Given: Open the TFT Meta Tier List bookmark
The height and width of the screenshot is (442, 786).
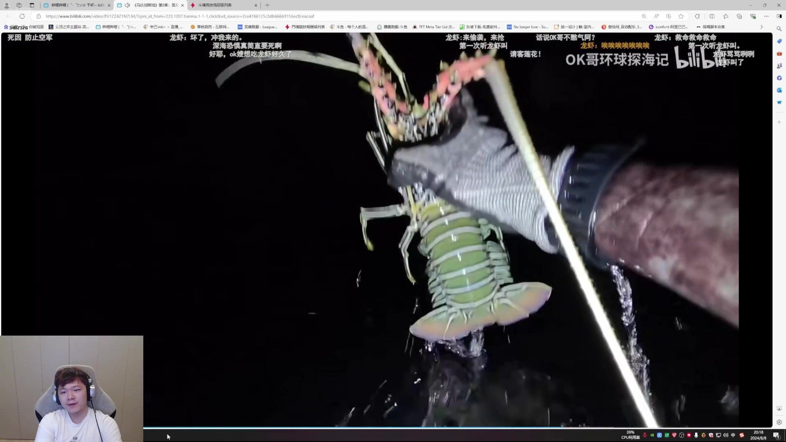Looking at the screenshot, I should (434, 27).
